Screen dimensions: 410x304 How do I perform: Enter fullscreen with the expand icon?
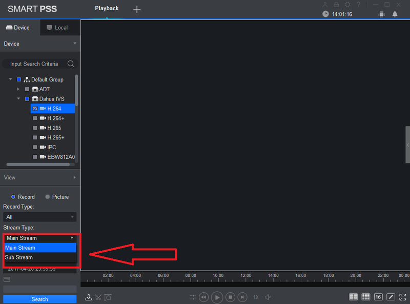[x=403, y=297]
